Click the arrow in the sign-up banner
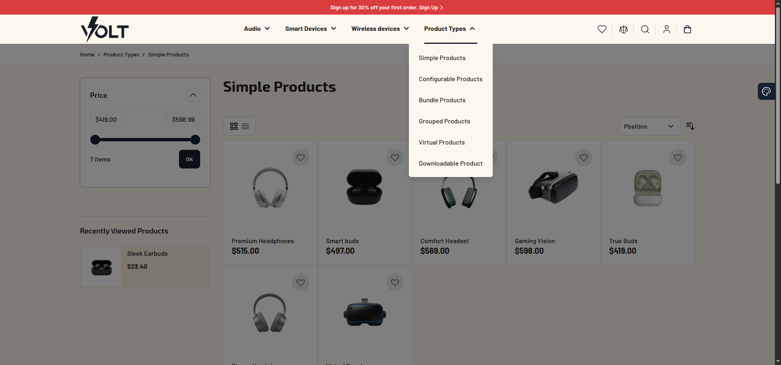781x365 pixels. (441, 8)
